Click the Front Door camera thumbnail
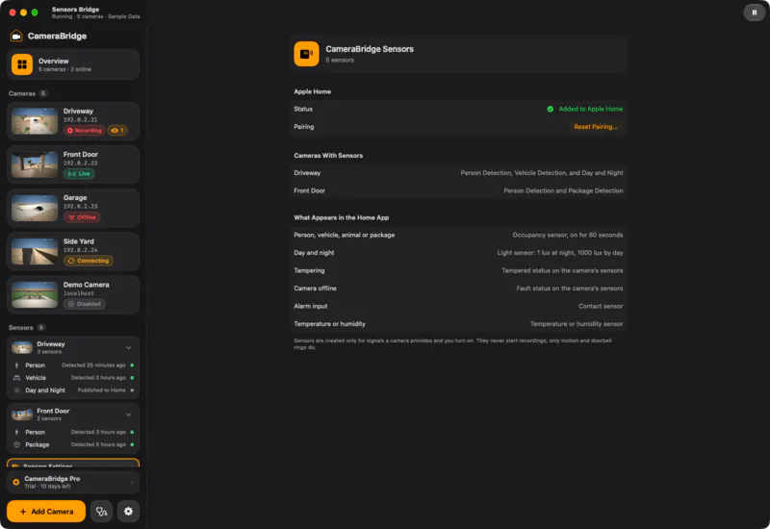This screenshot has width=770, height=529. click(x=35, y=164)
